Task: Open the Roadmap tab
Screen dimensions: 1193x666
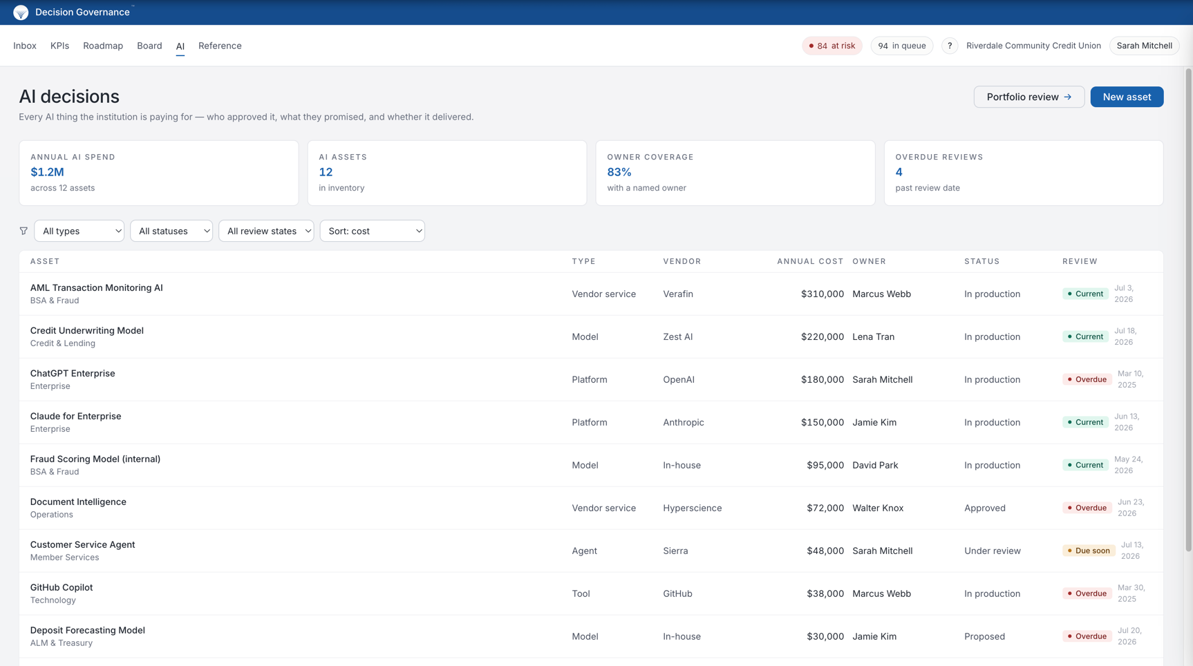Action: point(103,46)
